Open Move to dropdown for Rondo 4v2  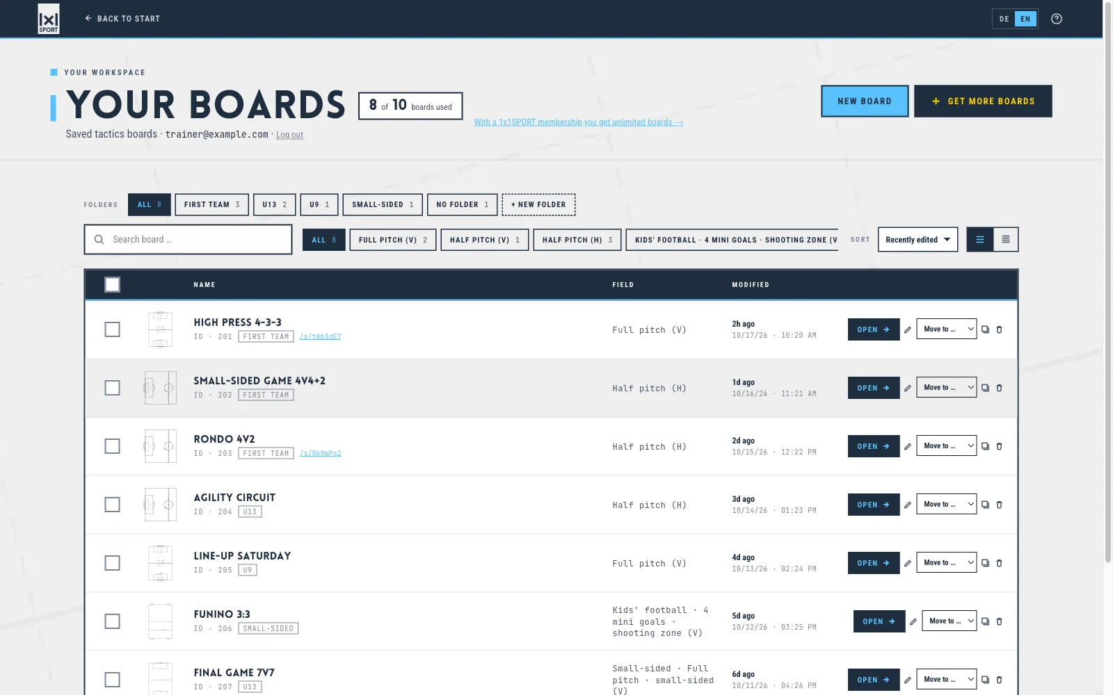click(x=946, y=446)
